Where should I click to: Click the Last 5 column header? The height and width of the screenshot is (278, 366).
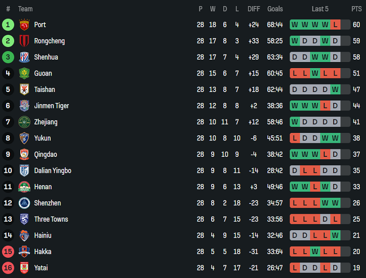320,9
